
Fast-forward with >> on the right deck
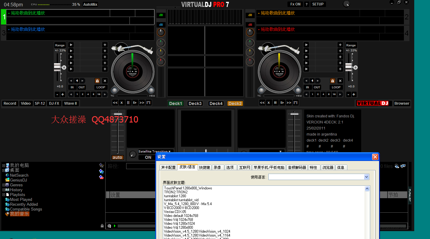click(289, 103)
